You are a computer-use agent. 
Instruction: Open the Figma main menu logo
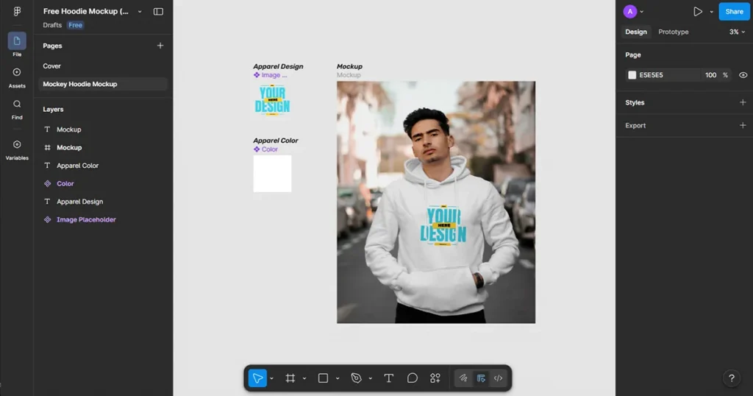pyautogui.click(x=17, y=11)
